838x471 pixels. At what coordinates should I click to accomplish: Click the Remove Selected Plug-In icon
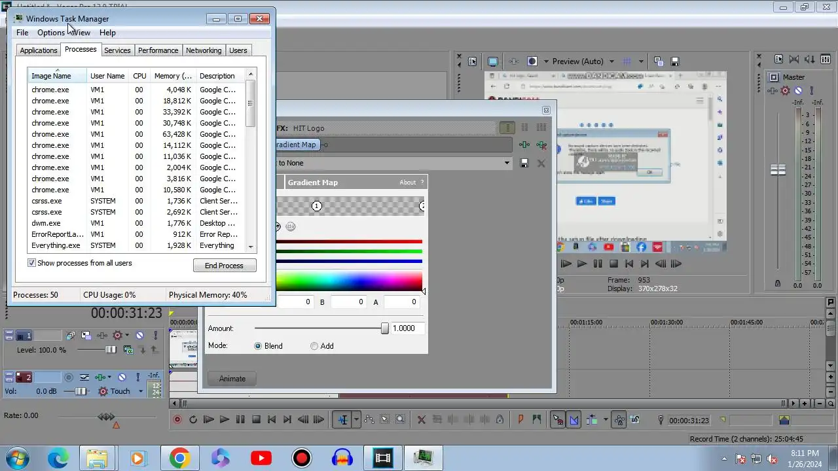[541, 145]
